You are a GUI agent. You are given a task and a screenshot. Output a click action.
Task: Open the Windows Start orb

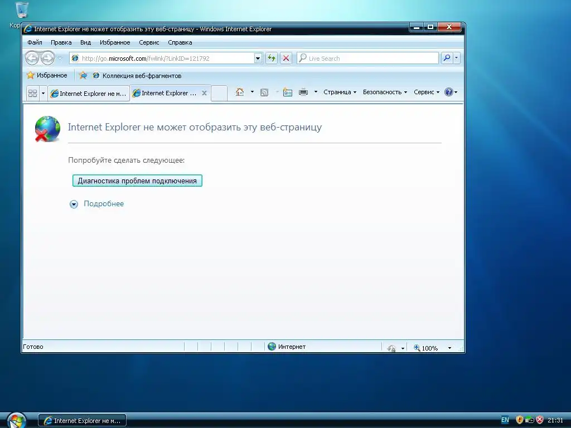(16, 420)
